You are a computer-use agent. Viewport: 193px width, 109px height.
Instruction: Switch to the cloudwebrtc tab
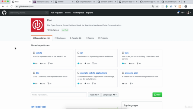tap(171, 2)
